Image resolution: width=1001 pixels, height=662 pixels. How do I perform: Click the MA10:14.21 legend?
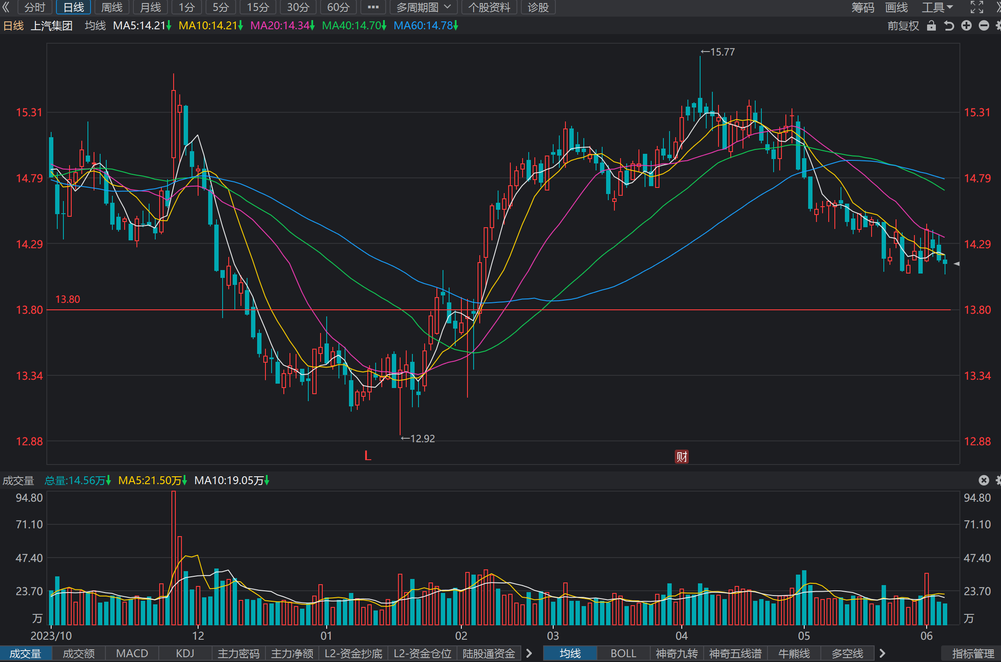click(x=211, y=26)
